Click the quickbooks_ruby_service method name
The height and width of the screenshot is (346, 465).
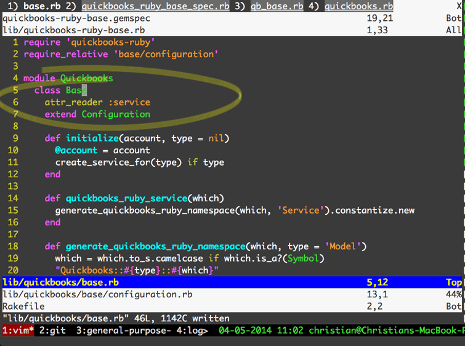pos(126,198)
